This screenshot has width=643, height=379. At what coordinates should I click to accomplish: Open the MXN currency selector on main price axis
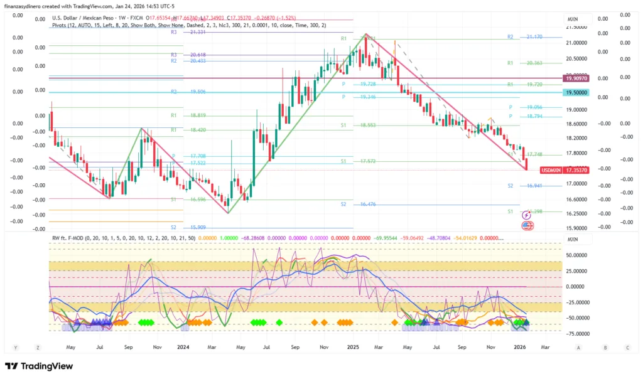tap(572, 19)
